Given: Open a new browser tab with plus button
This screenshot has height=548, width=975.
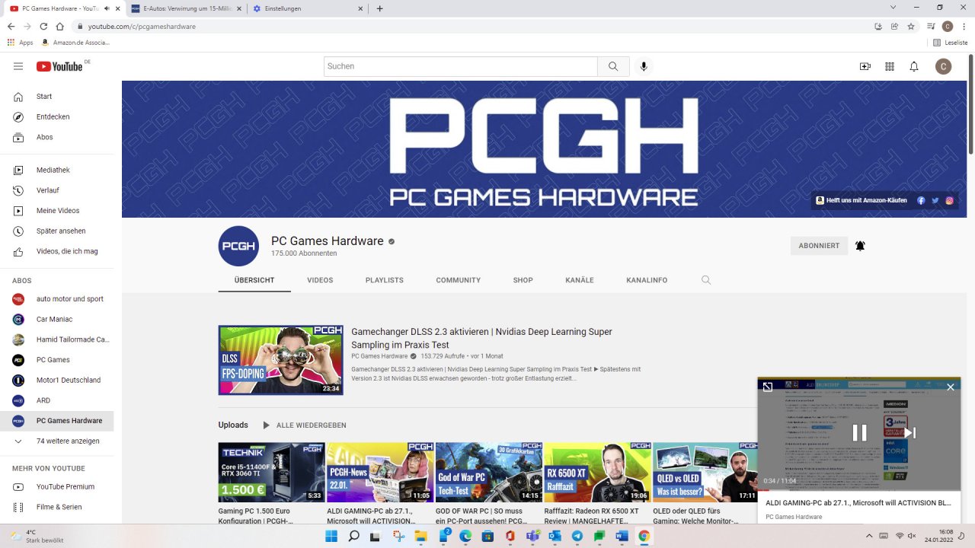Looking at the screenshot, I should 379,8.
